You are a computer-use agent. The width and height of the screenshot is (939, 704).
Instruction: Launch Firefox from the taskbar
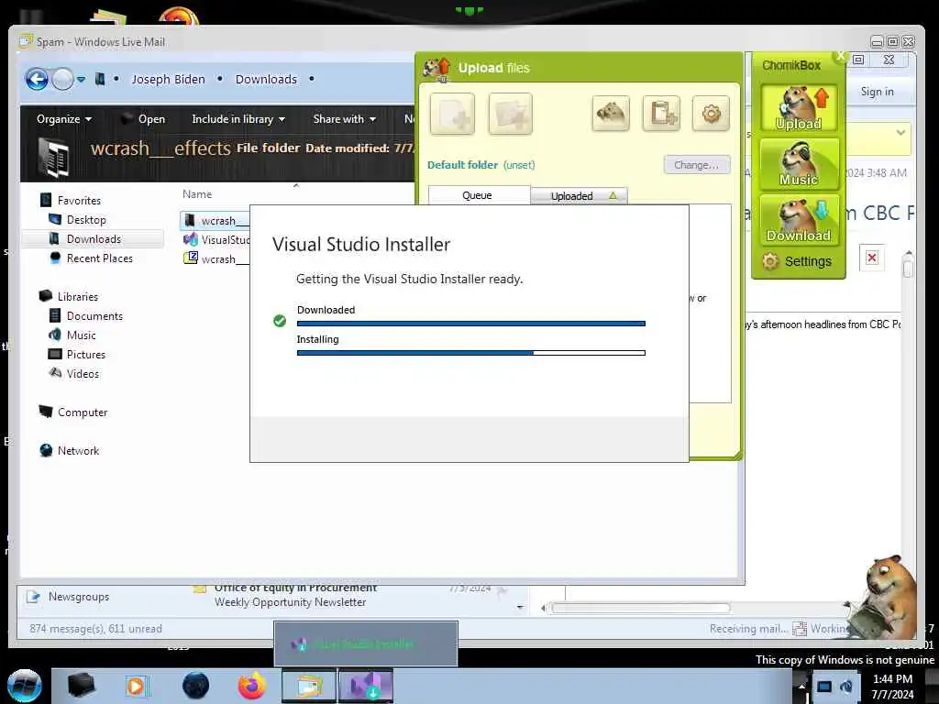click(252, 686)
